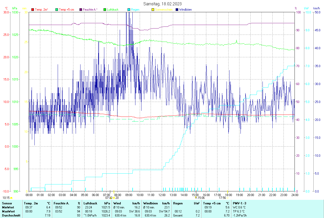Screen dimensions: 324x218
Task: Click the 'PMV-1:-3' header in table
Action: coord(239,203)
